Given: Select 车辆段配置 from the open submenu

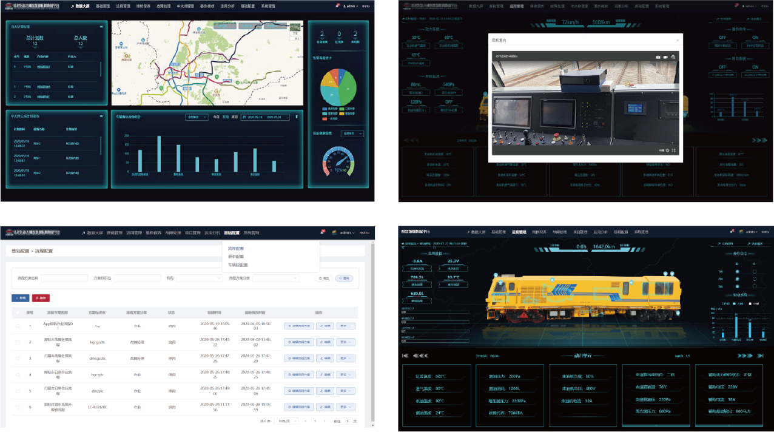Looking at the screenshot, I should click(238, 265).
